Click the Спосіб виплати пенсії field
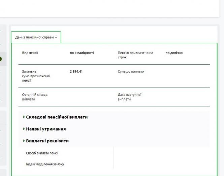 pos(42,153)
